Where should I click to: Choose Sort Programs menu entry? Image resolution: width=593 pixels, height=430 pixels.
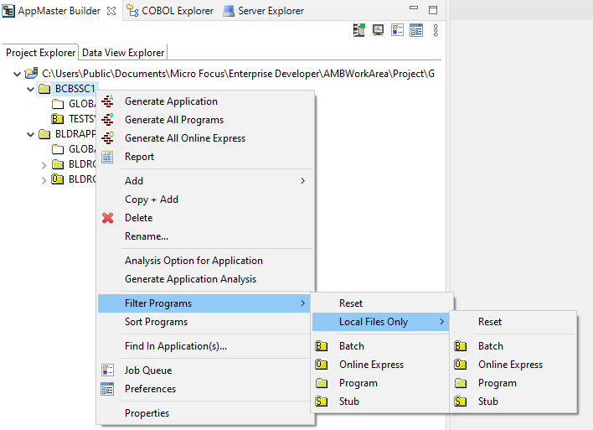click(x=206, y=322)
